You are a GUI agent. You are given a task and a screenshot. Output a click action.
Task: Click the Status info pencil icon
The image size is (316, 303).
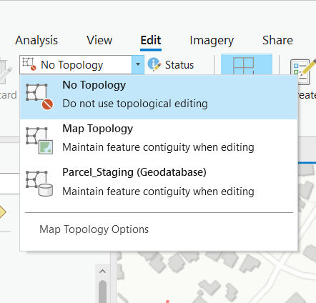click(x=154, y=64)
